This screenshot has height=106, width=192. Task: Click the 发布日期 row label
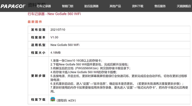point(38,30)
